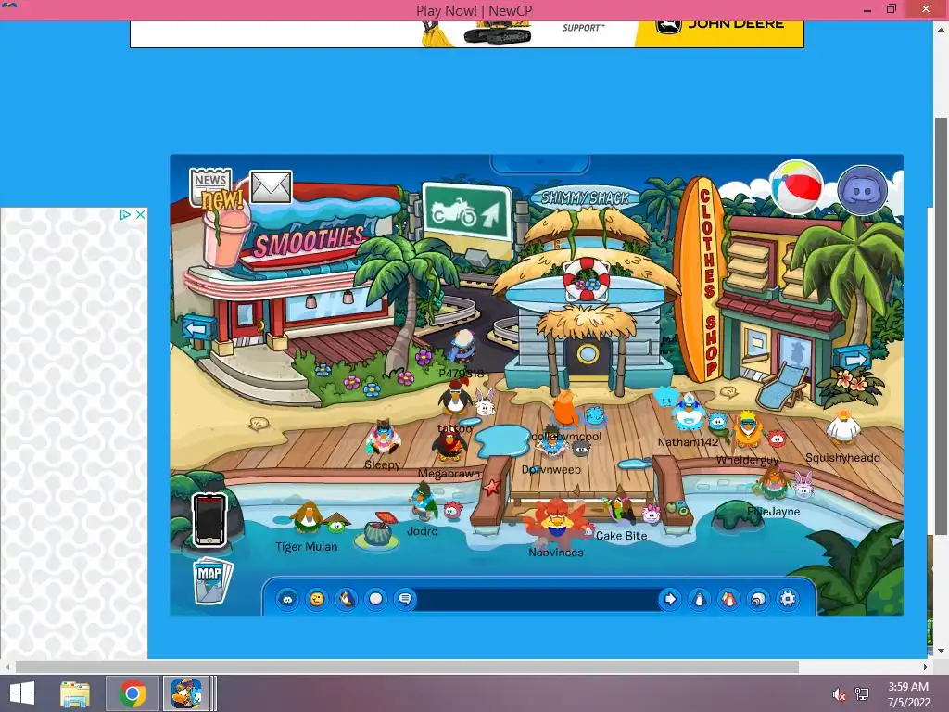Click the chat message input field
Viewport: 949px width, 712px height.
coord(537,600)
